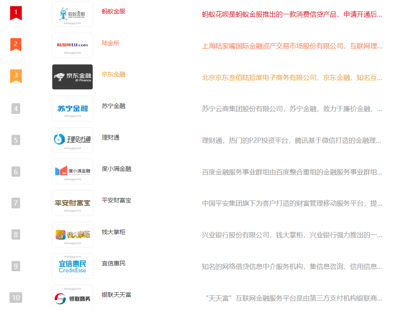
Task: Open the 理财通 logo thumbnail
Action: pyautogui.click(x=72, y=140)
